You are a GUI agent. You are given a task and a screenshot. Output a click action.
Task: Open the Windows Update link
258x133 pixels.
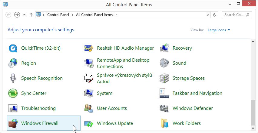pyautogui.click(x=115, y=123)
